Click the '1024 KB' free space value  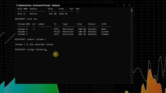coord(63,14)
